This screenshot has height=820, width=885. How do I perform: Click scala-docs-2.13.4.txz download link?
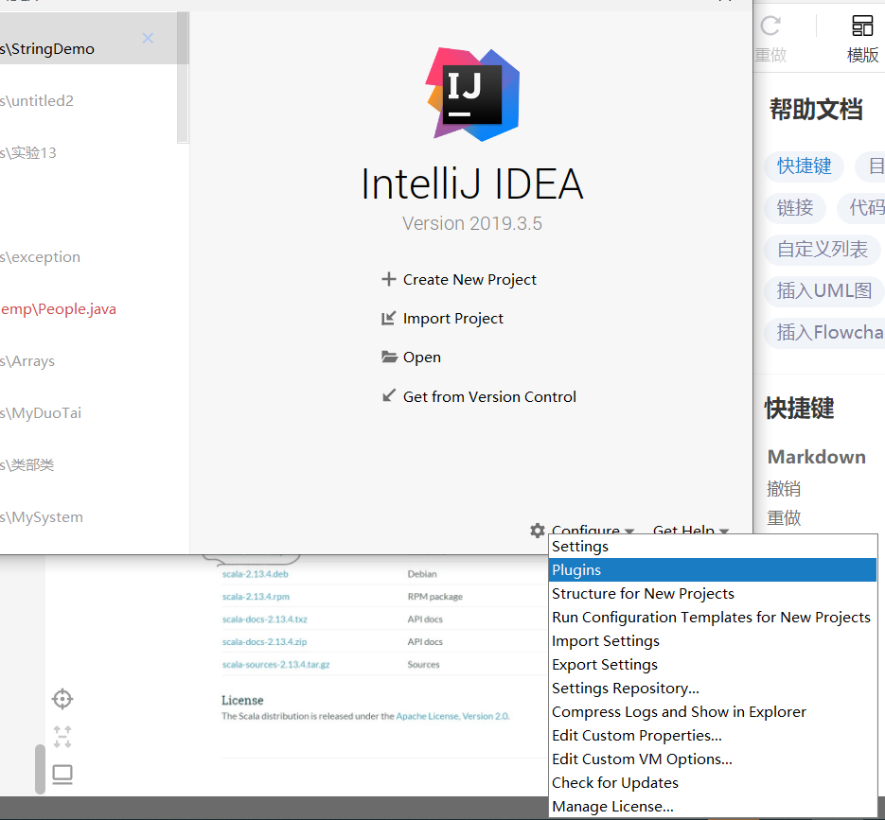click(265, 619)
